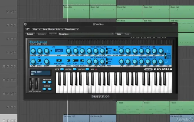
Task: Toggle the OSC SYNC off/on switch
Action: click(39, 61)
